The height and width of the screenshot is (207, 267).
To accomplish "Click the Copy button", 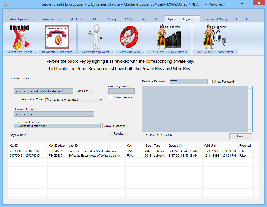I will 241,136.
